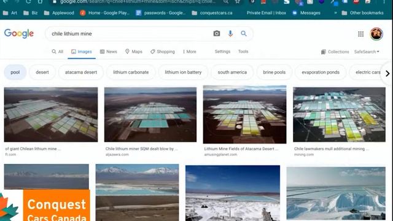Switch to the All results tab
Image resolution: width=393 pixels, height=221 pixels.
(x=57, y=52)
